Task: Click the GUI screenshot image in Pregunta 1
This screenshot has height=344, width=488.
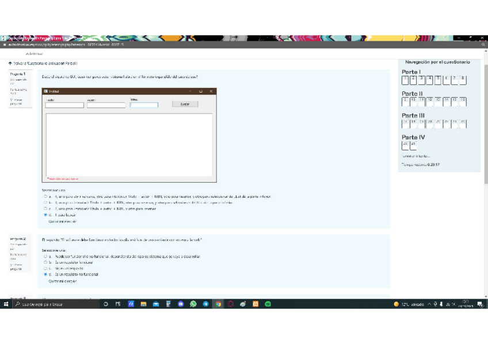Action: [129, 135]
